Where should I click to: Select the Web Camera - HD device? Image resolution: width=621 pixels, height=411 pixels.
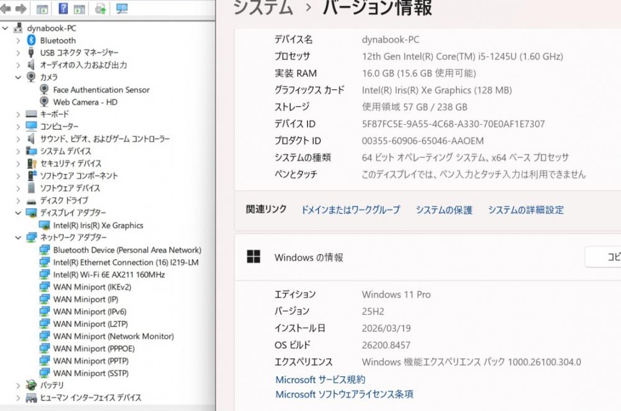click(x=85, y=102)
